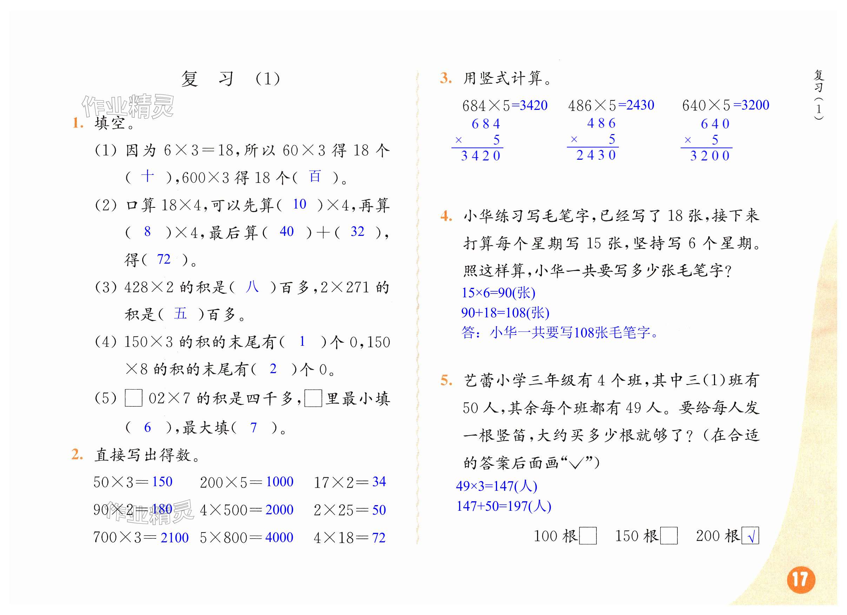The width and height of the screenshot is (847, 615).
Task: Click answer 2 for 150×8 trailing zeros
Action: [273, 369]
